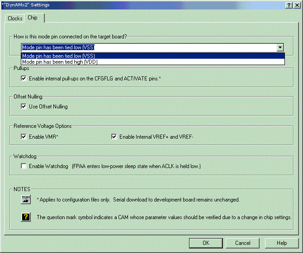This screenshot has height=253, width=303.
Task: Choose 'Mode pin has been tied low (VSS)' list option
Action: pos(153,56)
